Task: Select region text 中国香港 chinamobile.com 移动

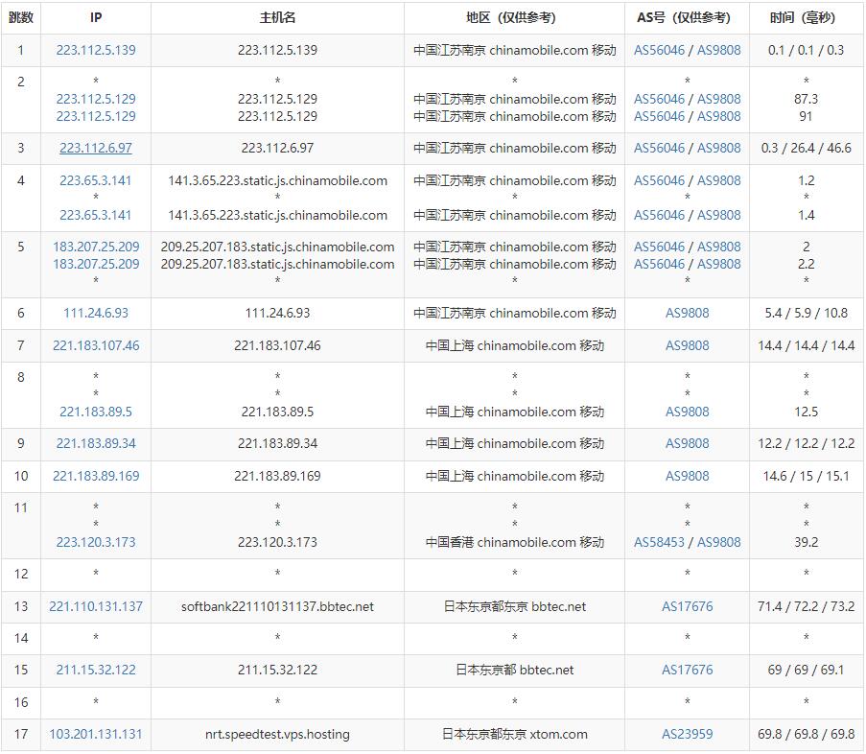Action: pyautogui.click(x=514, y=542)
